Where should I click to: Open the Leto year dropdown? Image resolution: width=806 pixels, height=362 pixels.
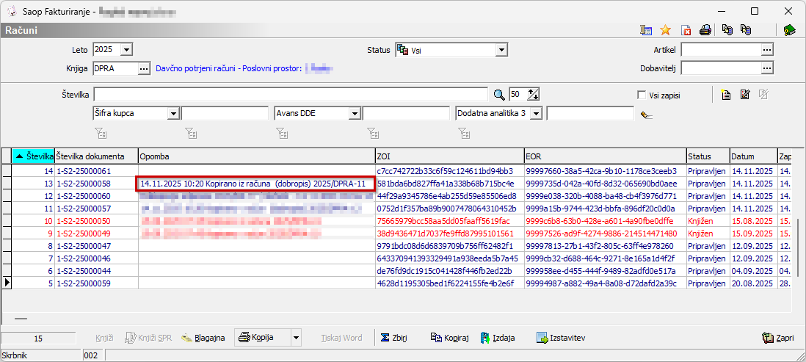point(127,50)
